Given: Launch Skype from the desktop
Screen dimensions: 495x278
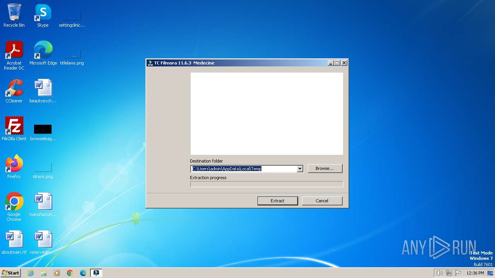Looking at the screenshot, I should click(x=43, y=15).
